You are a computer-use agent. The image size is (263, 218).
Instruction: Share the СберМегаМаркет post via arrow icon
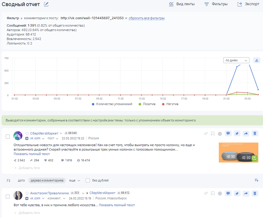coord(246,133)
